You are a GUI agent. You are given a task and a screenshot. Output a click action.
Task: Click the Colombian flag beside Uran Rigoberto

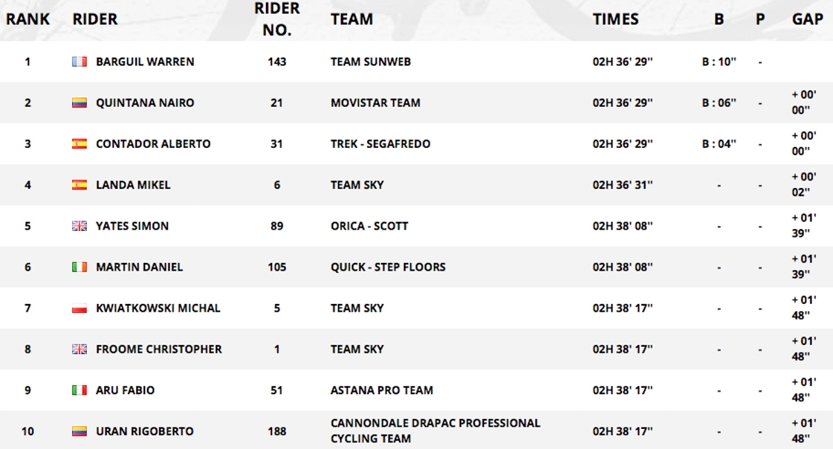[79, 431]
